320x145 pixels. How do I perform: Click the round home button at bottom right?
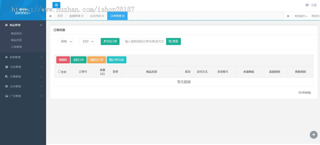point(314,135)
